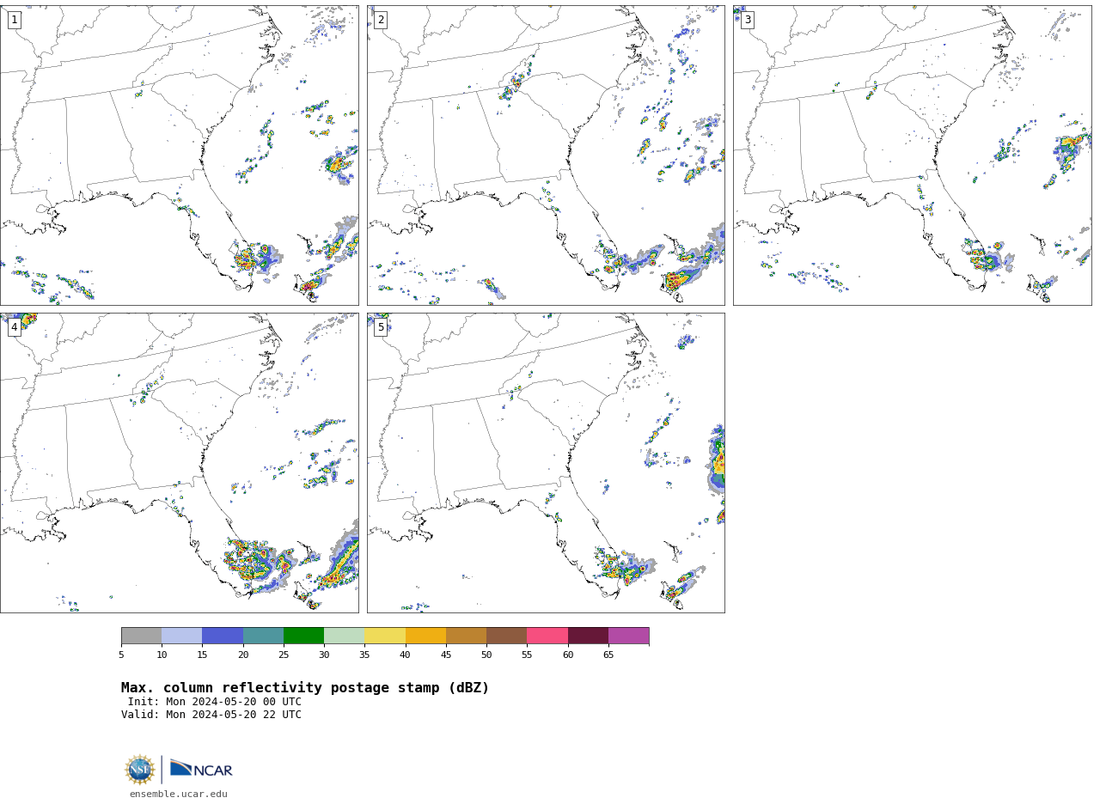The height and width of the screenshot is (804, 1100).
Task: Open ensemble member 1 reflectivity map
Action: point(179,155)
